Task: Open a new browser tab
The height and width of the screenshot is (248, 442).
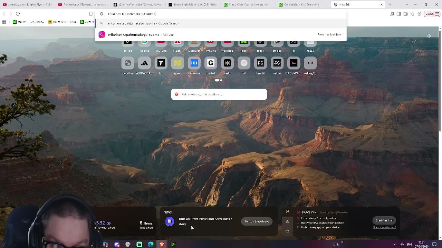Action: [390, 4]
